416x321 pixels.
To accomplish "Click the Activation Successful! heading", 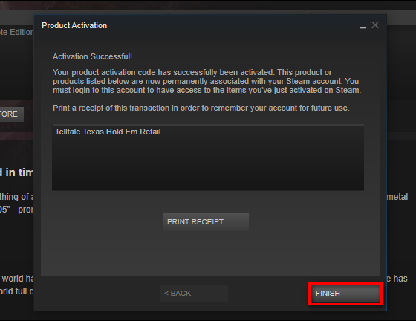I will pyautogui.click(x=92, y=56).
